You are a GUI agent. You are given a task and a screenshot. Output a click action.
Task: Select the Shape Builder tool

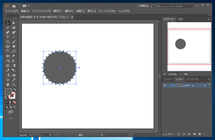8,61
